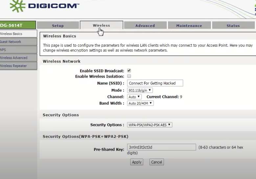Focus the Pre-Shared Key field

coord(161,148)
